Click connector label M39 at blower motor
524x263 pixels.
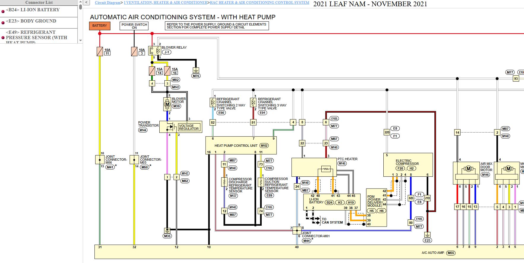pos(177,106)
